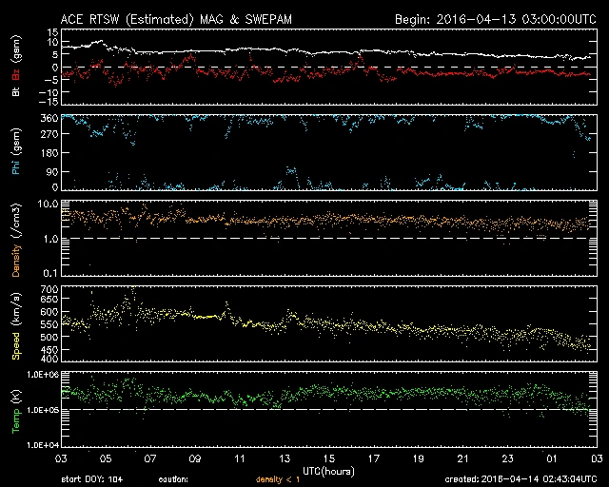This screenshot has height=487, width=609.
Task: Click the UTC(hours) x-axis label
Action: 329,471
